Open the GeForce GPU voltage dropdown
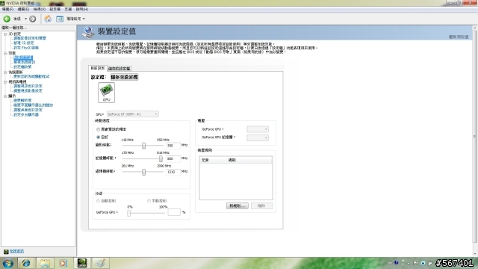Viewport: 478px width, 269px height. [258, 129]
